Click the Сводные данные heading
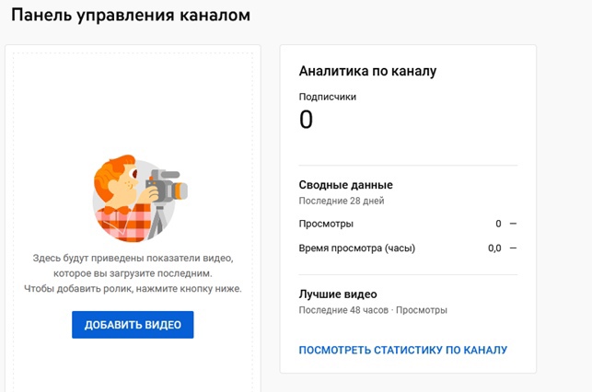 [345, 184]
